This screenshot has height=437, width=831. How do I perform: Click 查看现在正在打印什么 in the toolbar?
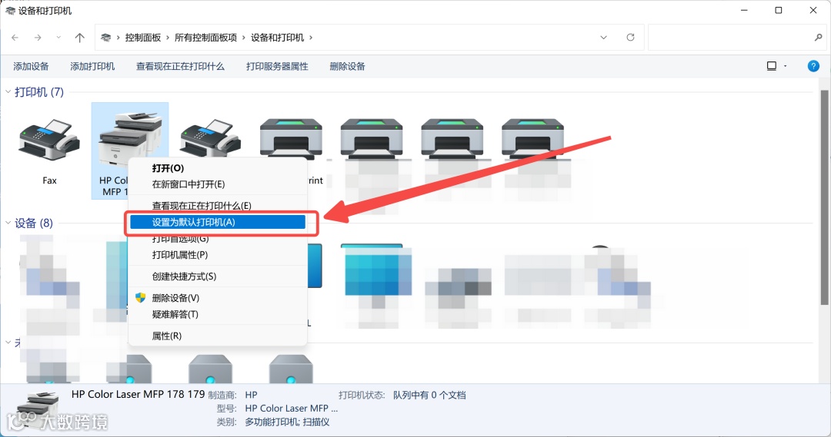click(x=180, y=66)
